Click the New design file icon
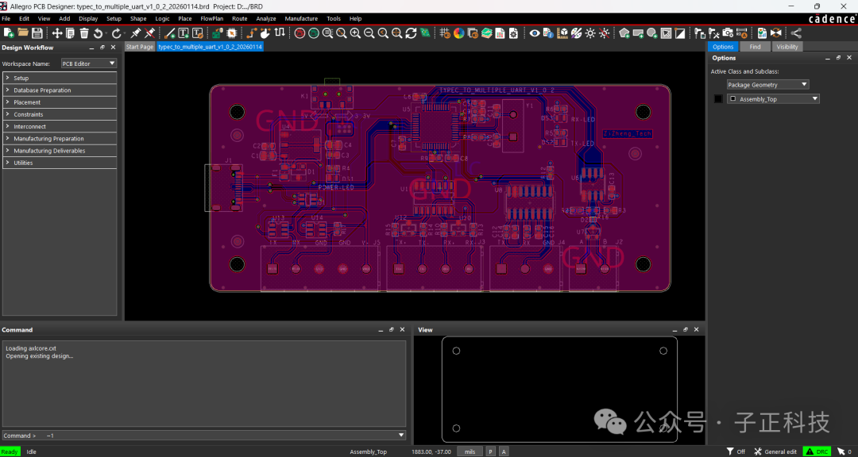 [x=8, y=33]
